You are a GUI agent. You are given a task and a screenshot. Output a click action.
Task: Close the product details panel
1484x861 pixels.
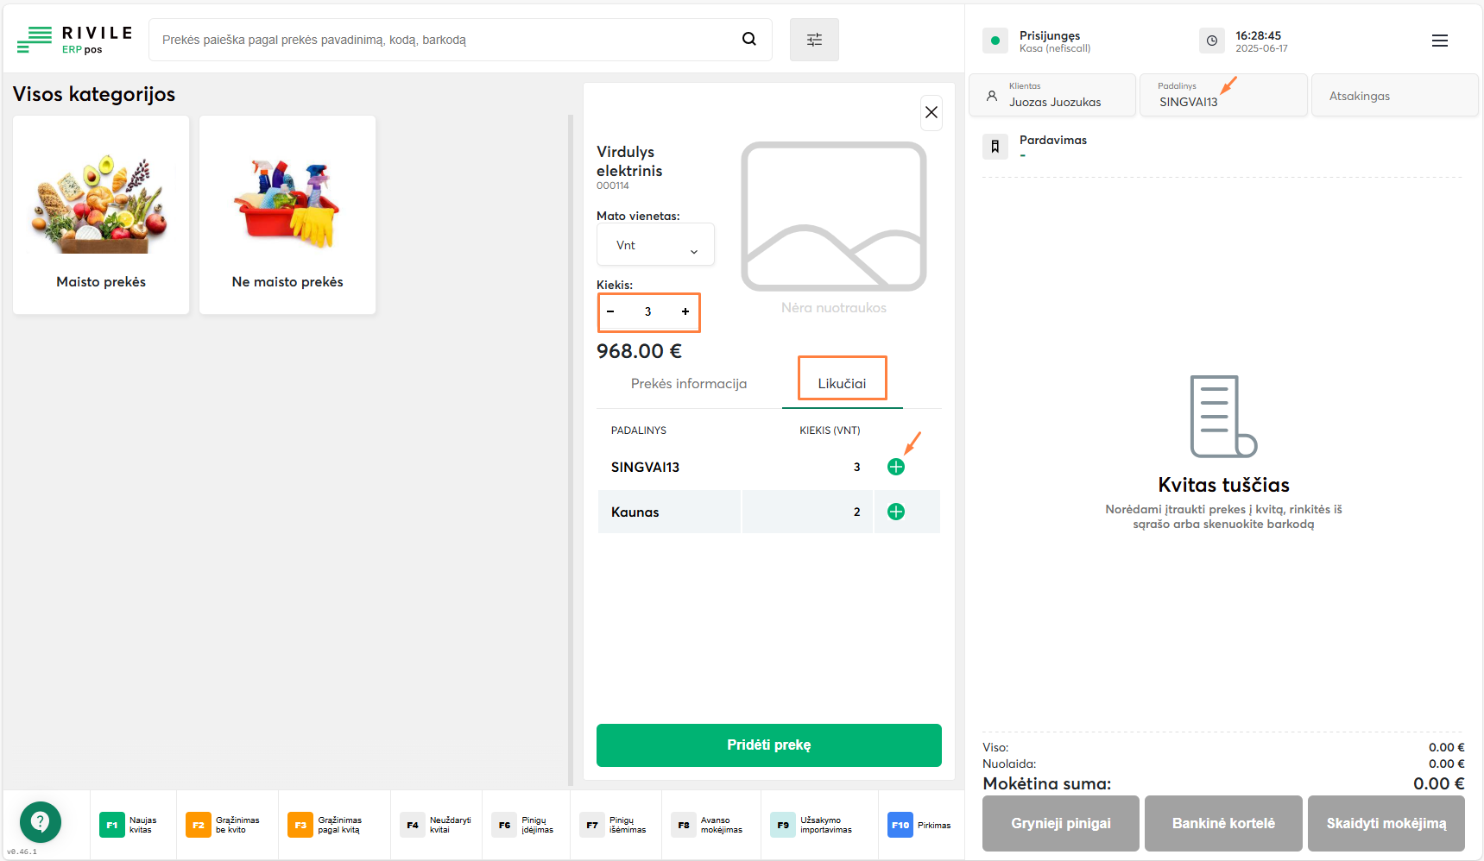pos(931,112)
